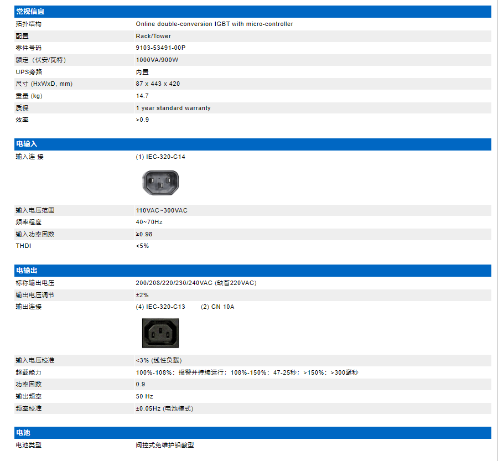Click the Rack/Tower configuration value
This screenshot has height=461, width=498.
tap(153, 36)
